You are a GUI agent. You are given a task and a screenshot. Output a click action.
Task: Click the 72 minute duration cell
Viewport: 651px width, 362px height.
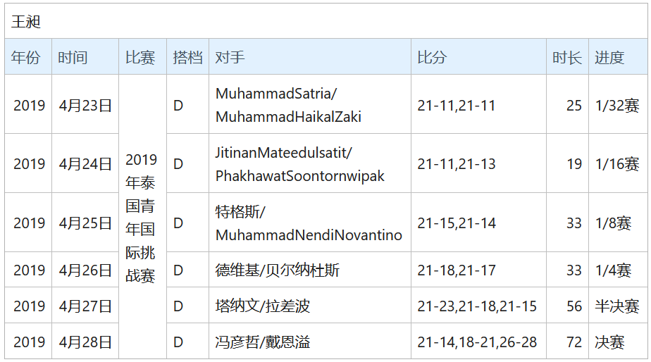click(574, 343)
